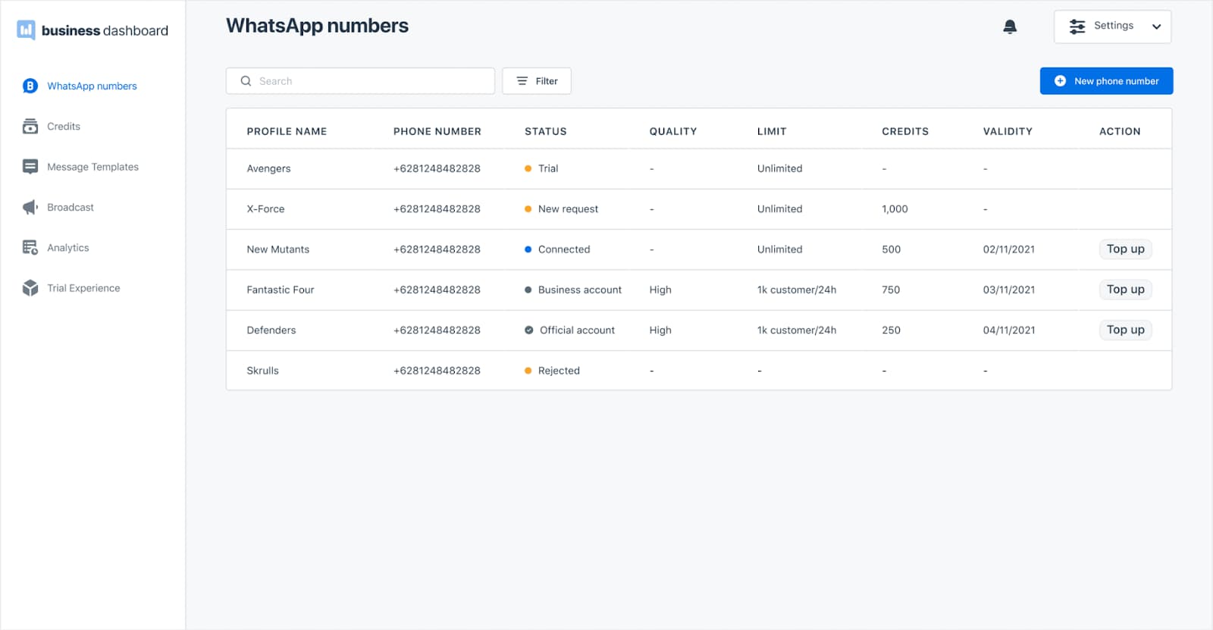Click the Skrulls row phone number

click(x=437, y=371)
